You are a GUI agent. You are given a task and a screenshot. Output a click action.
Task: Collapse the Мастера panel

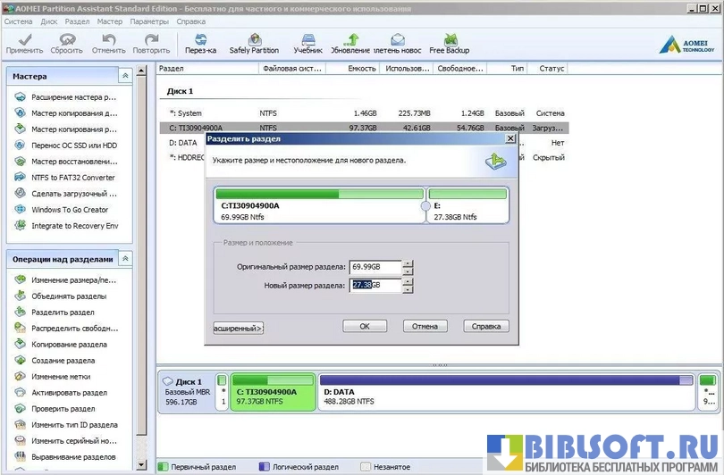[x=125, y=77]
